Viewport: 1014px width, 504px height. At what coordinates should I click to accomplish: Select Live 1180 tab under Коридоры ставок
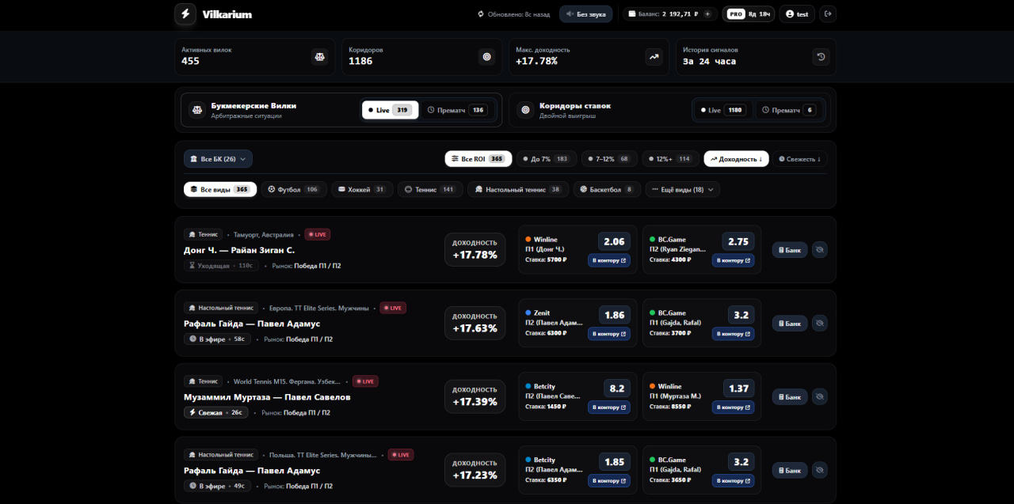[x=722, y=110]
